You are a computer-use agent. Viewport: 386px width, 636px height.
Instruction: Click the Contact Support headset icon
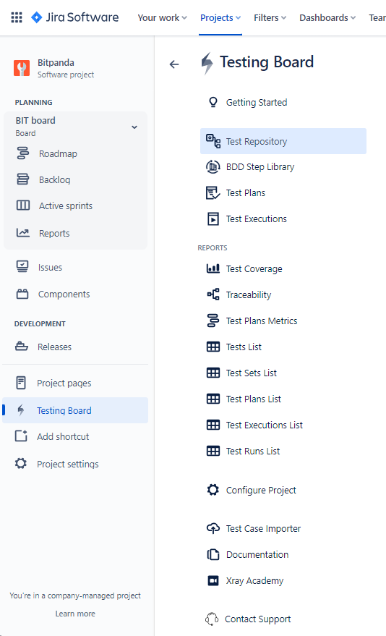tap(212, 619)
